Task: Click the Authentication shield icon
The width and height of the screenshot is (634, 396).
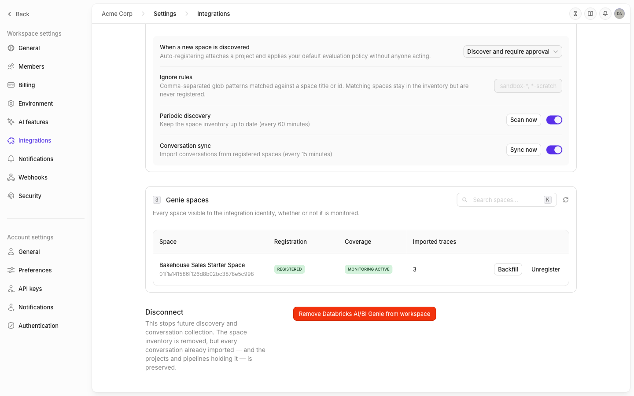Action: [x=11, y=326]
